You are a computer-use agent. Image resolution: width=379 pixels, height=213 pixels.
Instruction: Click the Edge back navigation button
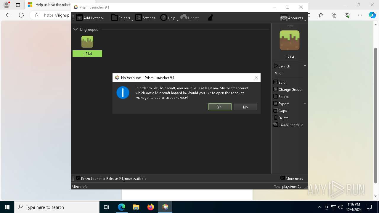tap(8, 15)
